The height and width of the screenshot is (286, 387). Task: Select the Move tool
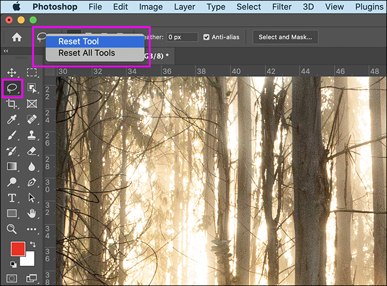click(x=12, y=73)
